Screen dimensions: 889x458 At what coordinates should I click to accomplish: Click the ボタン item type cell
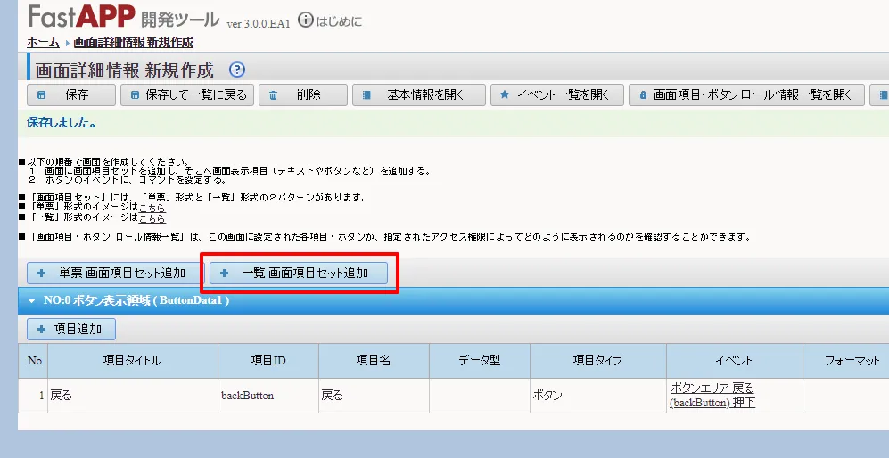point(598,396)
